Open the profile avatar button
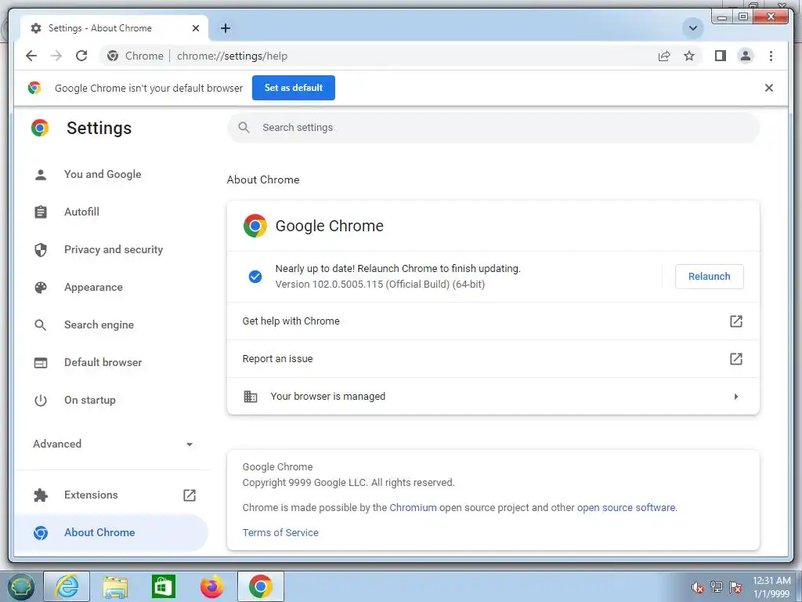Image resolution: width=802 pixels, height=602 pixels. [746, 56]
